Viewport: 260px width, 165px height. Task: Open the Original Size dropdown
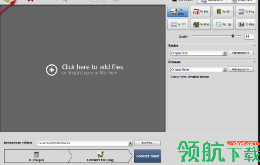click(198, 53)
